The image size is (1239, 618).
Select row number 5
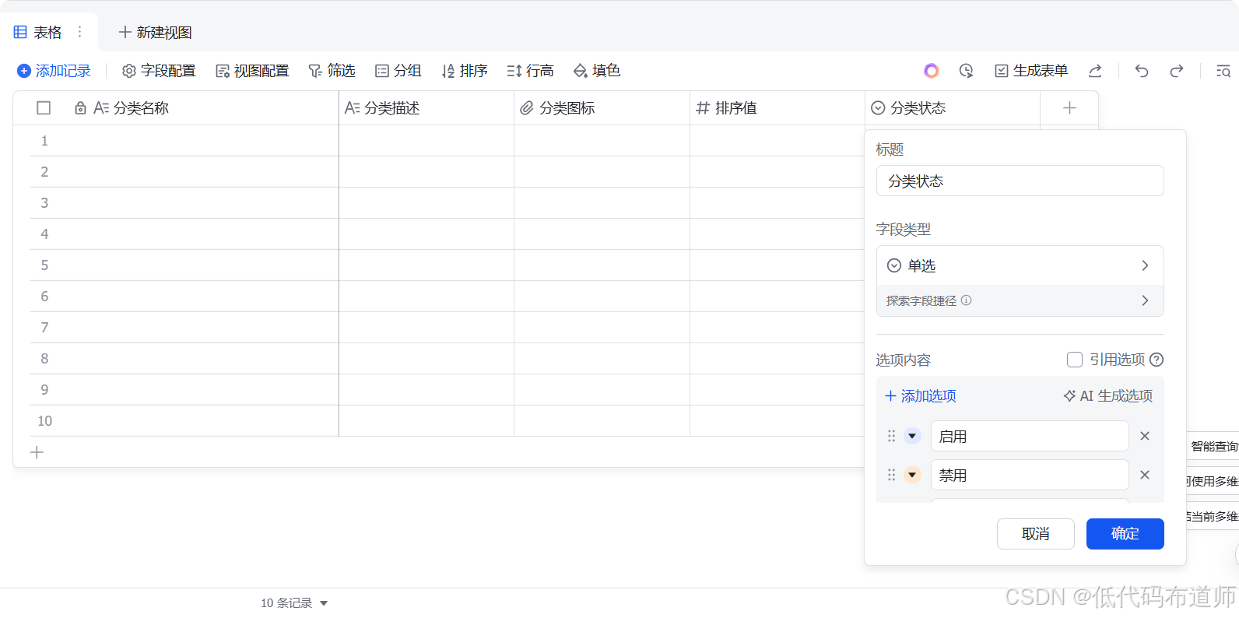pyautogui.click(x=44, y=265)
